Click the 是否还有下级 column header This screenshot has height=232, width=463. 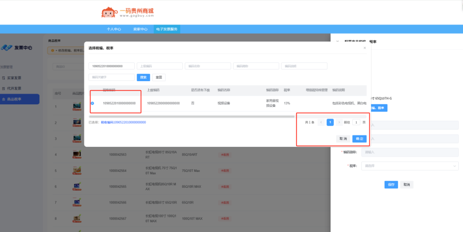[200, 90]
